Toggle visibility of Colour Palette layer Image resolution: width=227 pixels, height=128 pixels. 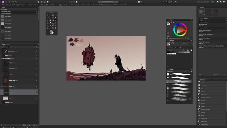37,51
